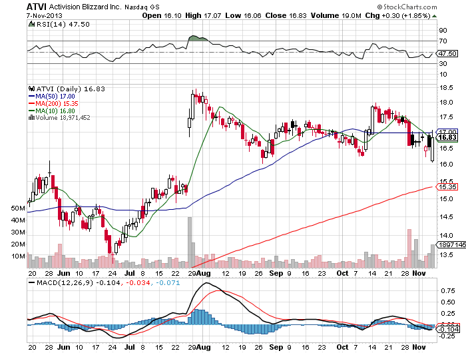Click the red 15.35 MA(200) axis tag
The width and height of the screenshot is (466, 353).
[447, 186]
